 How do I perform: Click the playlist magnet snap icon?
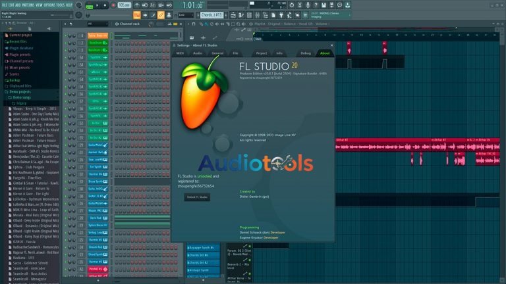coord(194,24)
